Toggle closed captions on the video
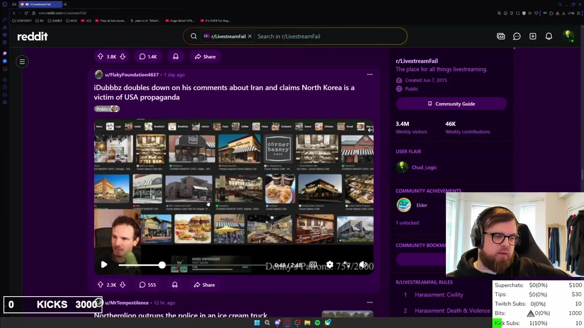This screenshot has width=584, height=328. click(313, 265)
